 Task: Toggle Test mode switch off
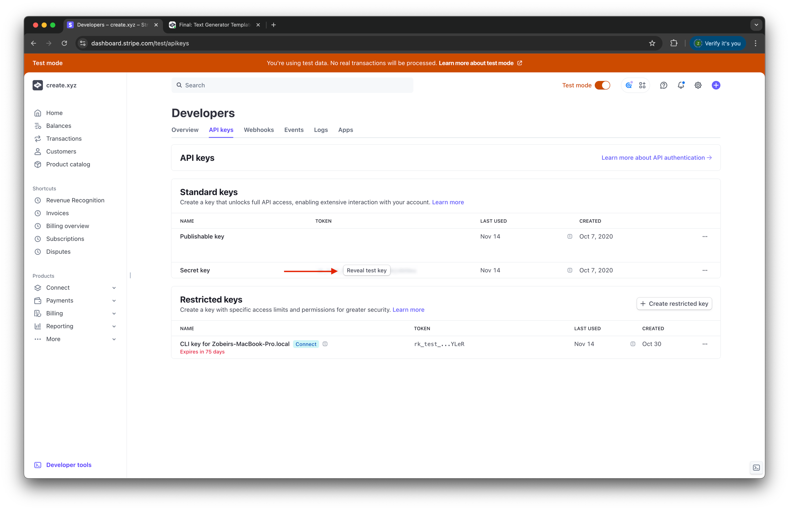point(602,86)
